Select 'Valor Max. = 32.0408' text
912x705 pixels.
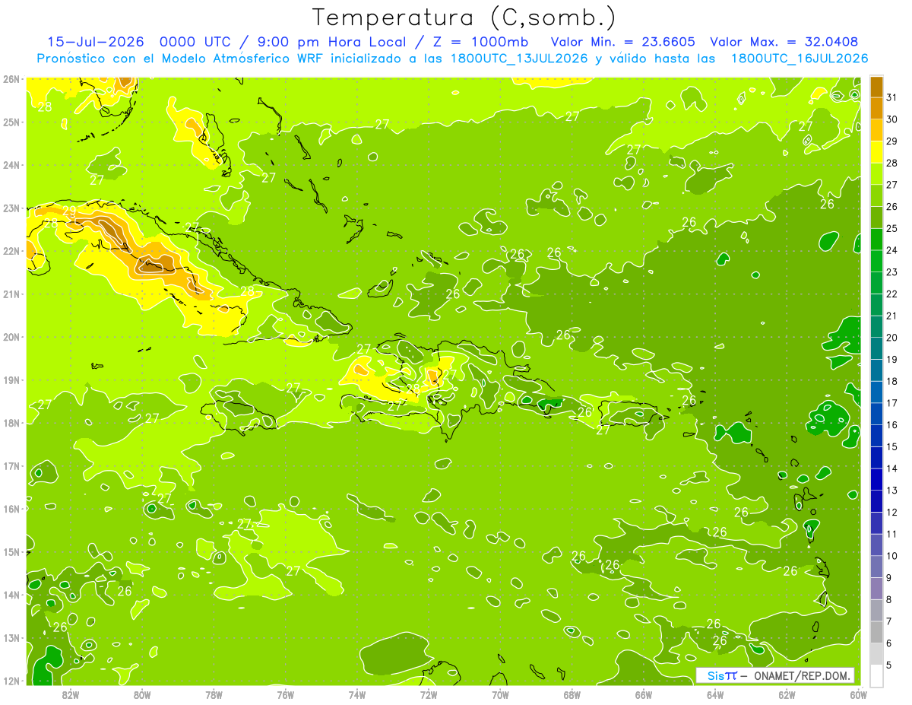pos(784,42)
